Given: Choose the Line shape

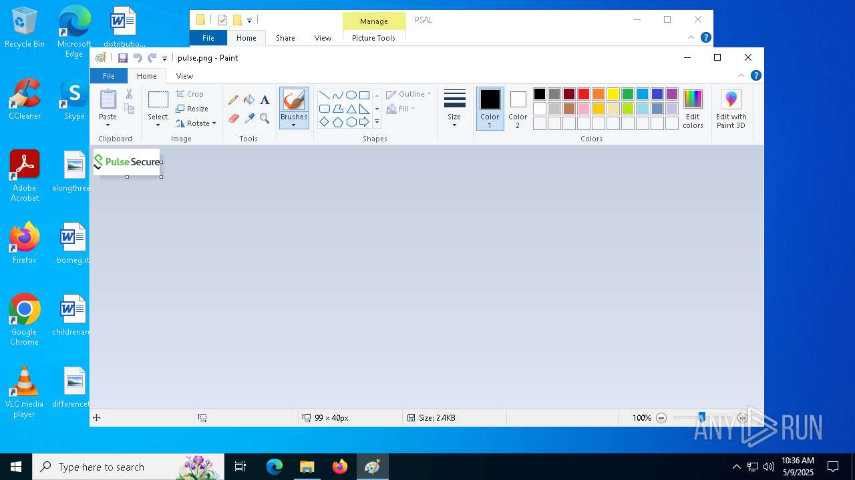Looking at the screenshot, I should coord(324,95).
